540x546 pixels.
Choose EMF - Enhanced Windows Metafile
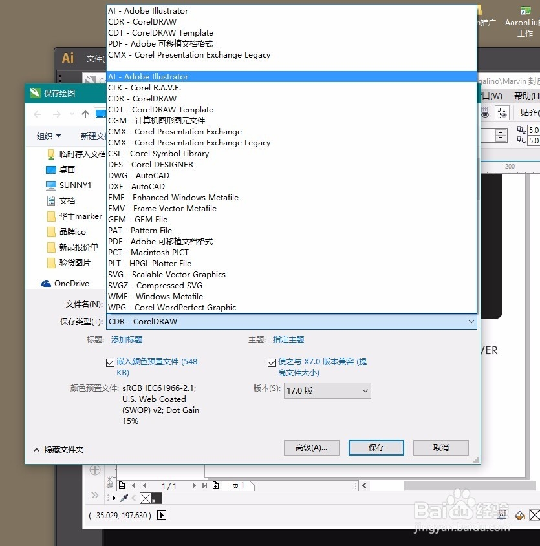292,198
